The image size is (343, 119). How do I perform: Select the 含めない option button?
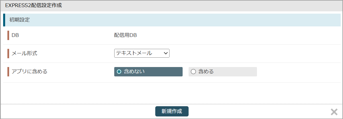(x=148, y=72)
